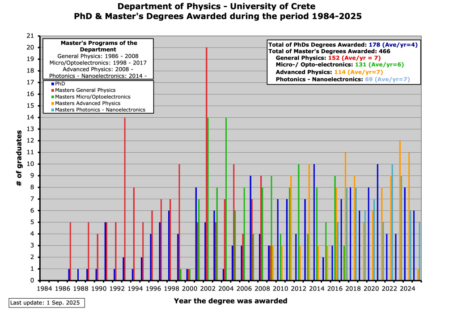Click the orange bar reaching 12 in 2023
458x312 pixels.
[x=400, y=210]
